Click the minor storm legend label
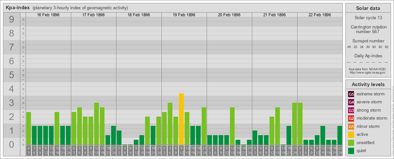Screen dimensions: 394x159 click(368, 126)
